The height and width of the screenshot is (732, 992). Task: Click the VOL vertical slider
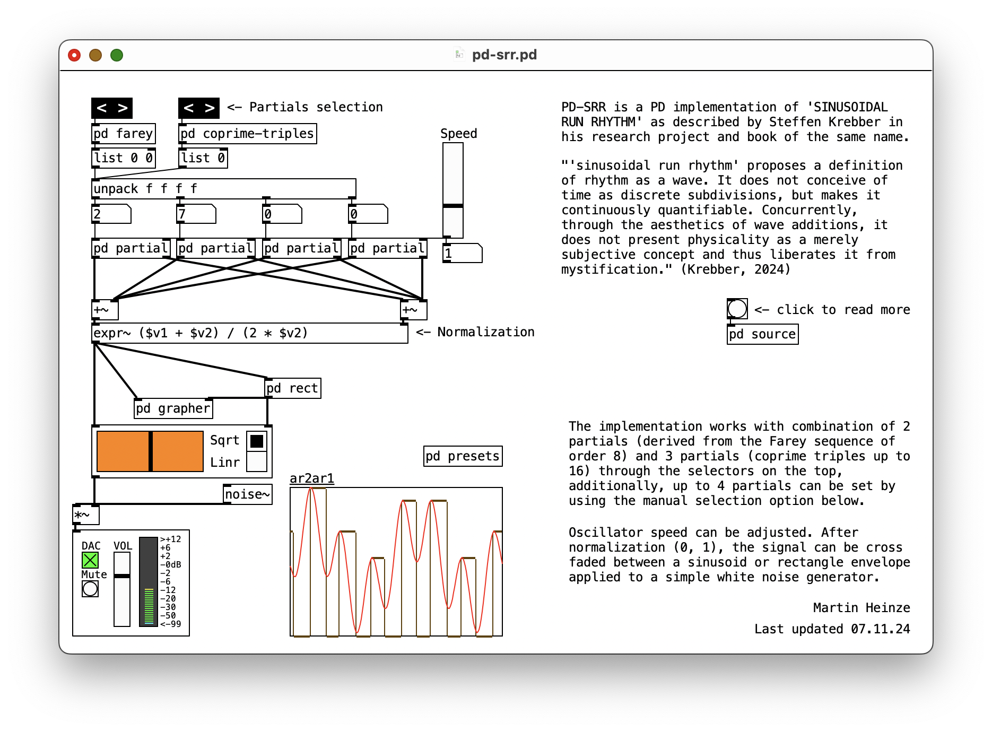(x=122, y=576)
